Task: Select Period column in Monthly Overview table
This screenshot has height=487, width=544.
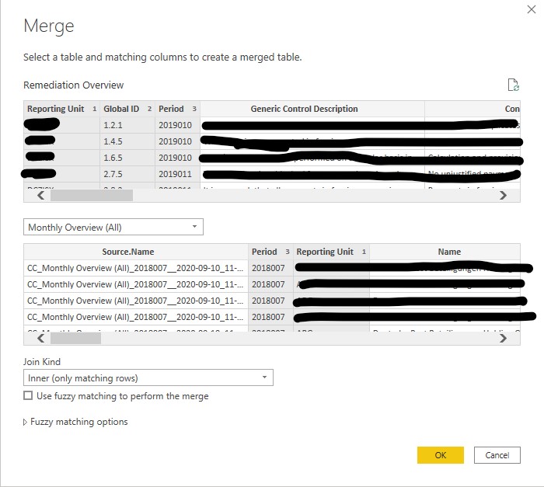Action: click(270, 252)
